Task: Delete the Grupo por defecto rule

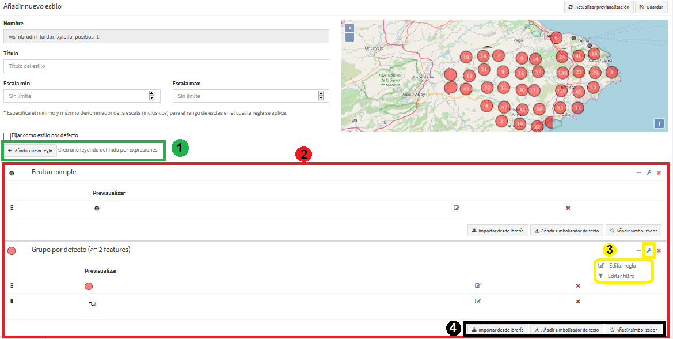Action: pyautogui.click(x=659, y=250)
